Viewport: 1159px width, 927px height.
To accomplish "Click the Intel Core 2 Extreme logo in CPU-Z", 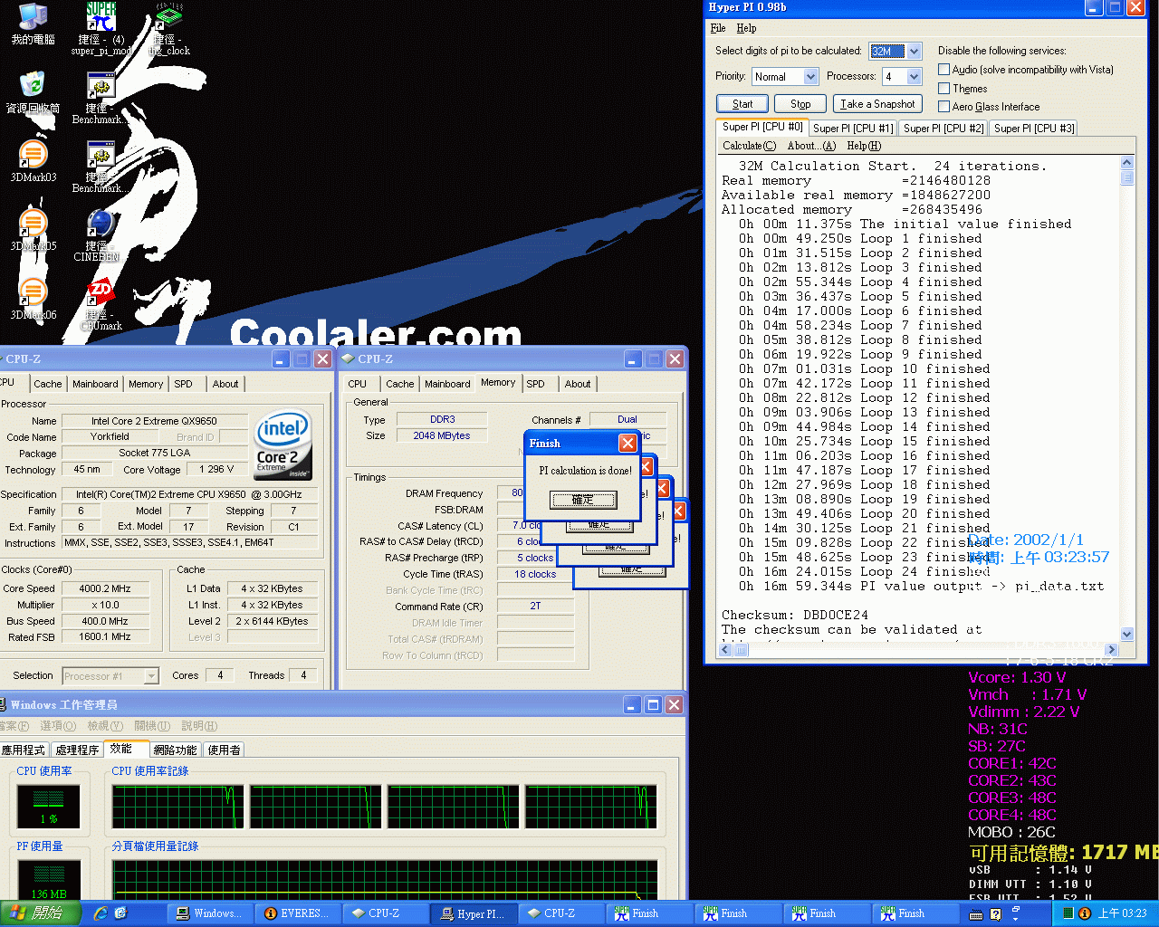I will 283,444.
